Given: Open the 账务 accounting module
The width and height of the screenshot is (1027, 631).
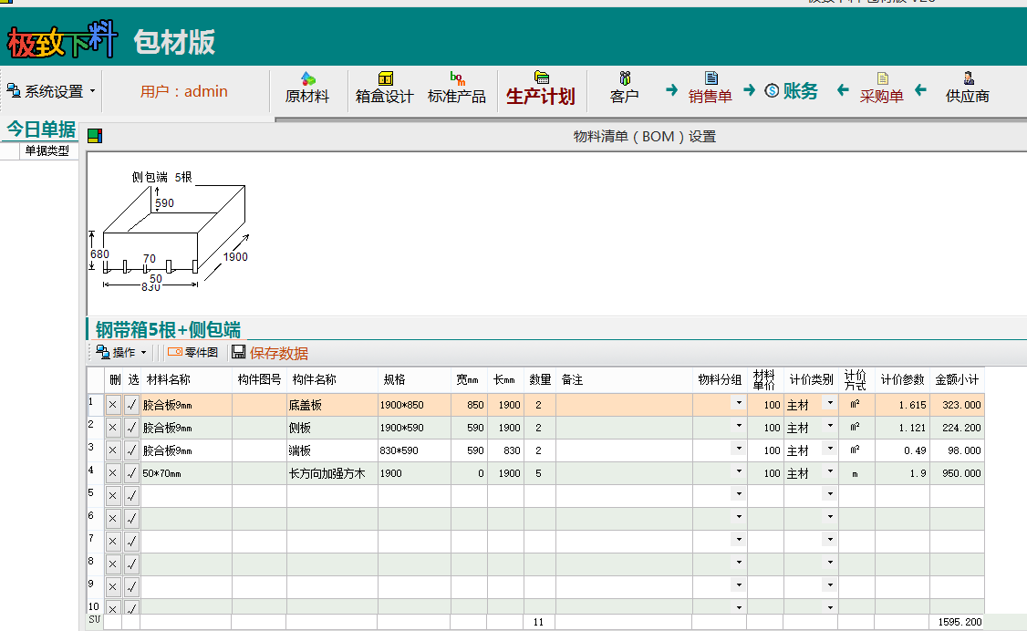Looking at the screenshot, I should pyautogui.click(x=791, y=91).
